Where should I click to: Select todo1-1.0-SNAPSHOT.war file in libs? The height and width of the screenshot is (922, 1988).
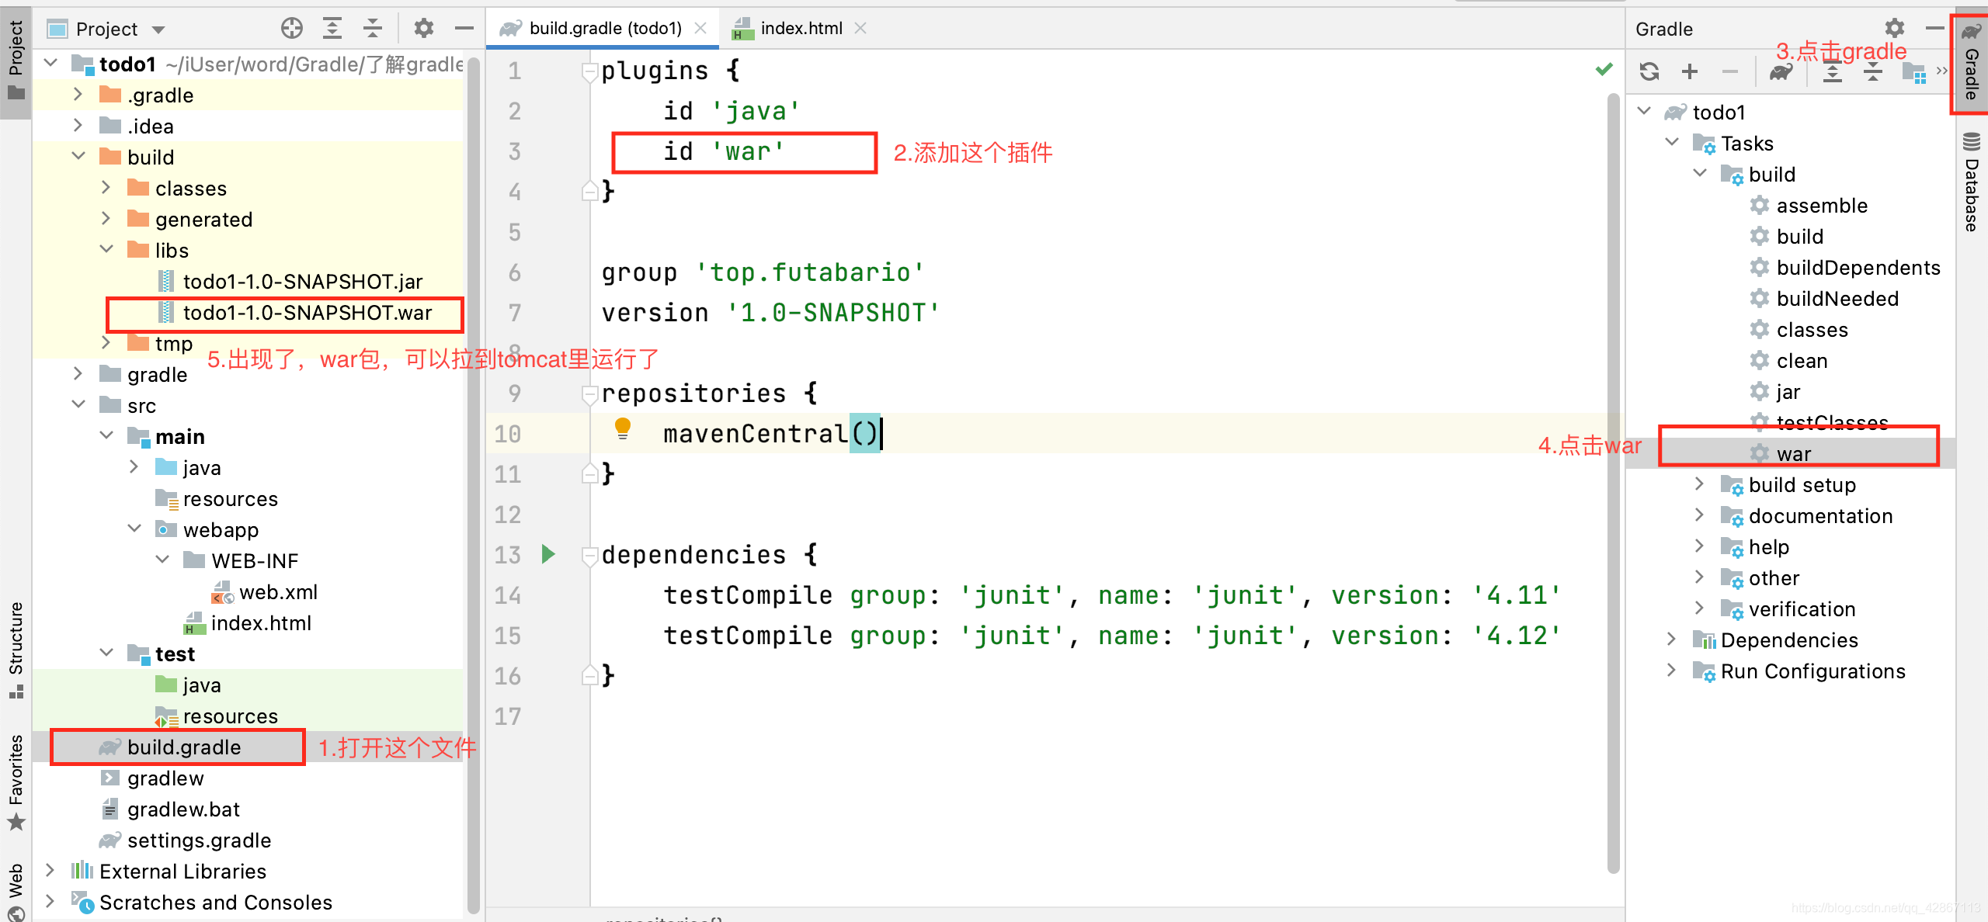(308, 313)
